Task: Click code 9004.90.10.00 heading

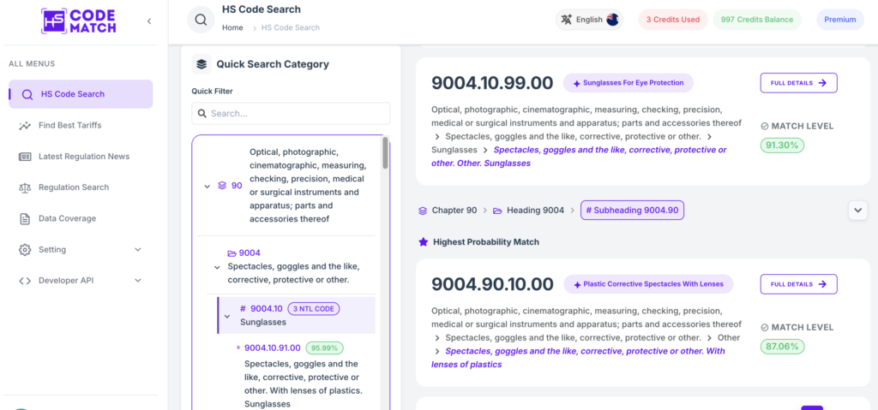Action: (x=492, y=284)
